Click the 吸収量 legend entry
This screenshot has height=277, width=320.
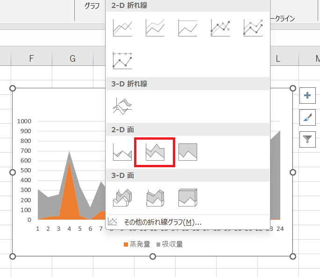pos(170,244)
